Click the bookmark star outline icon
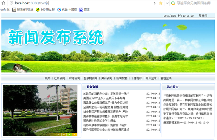The image size is (217, 140). [3, 3]
